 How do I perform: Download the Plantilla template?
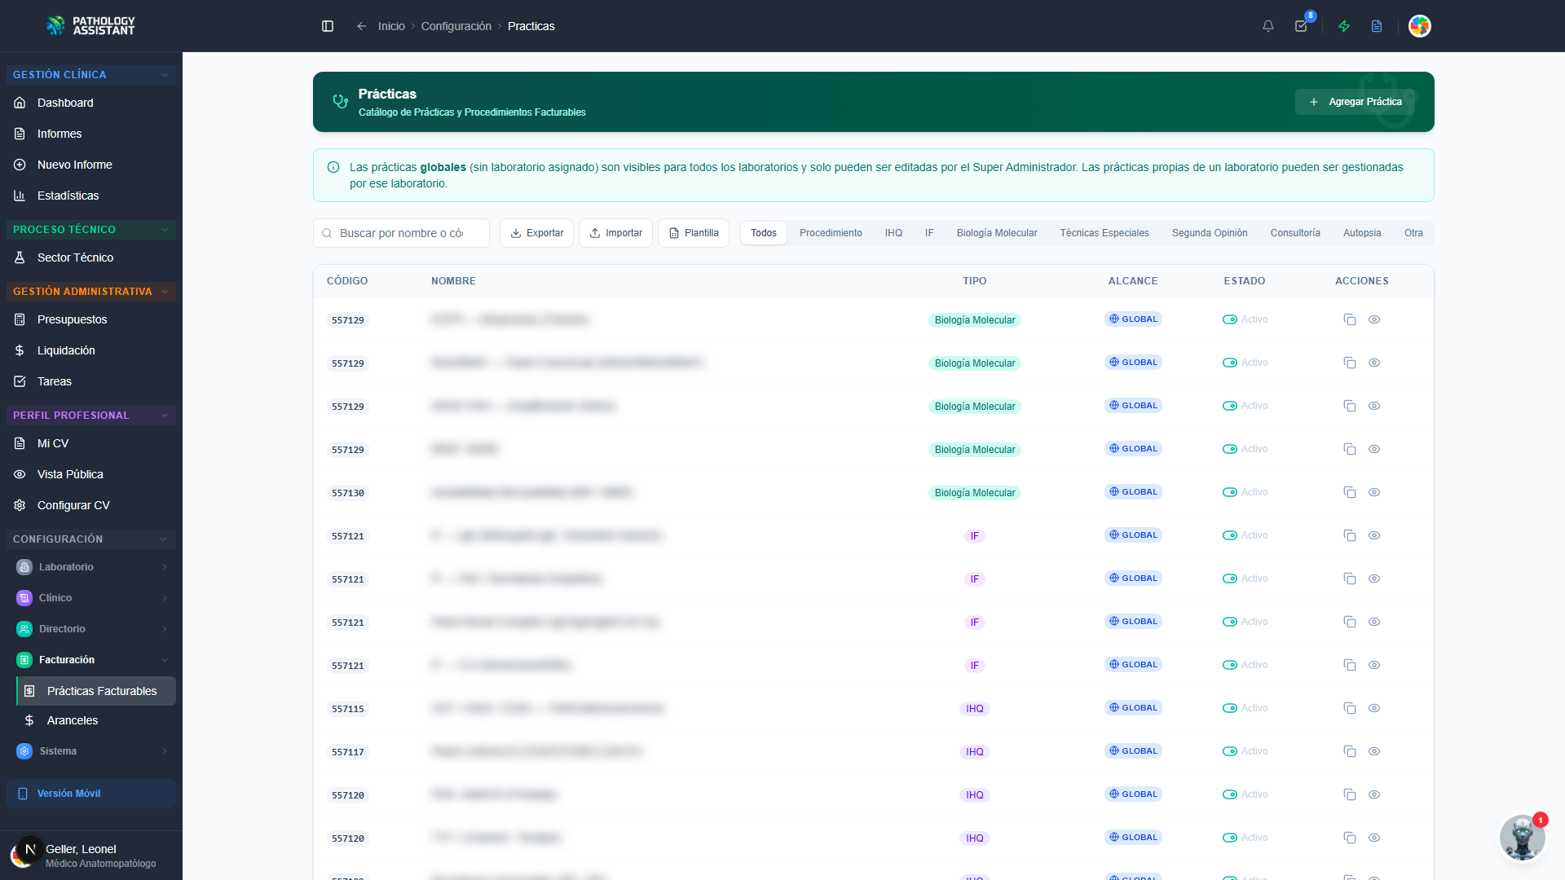click(694, 233)
